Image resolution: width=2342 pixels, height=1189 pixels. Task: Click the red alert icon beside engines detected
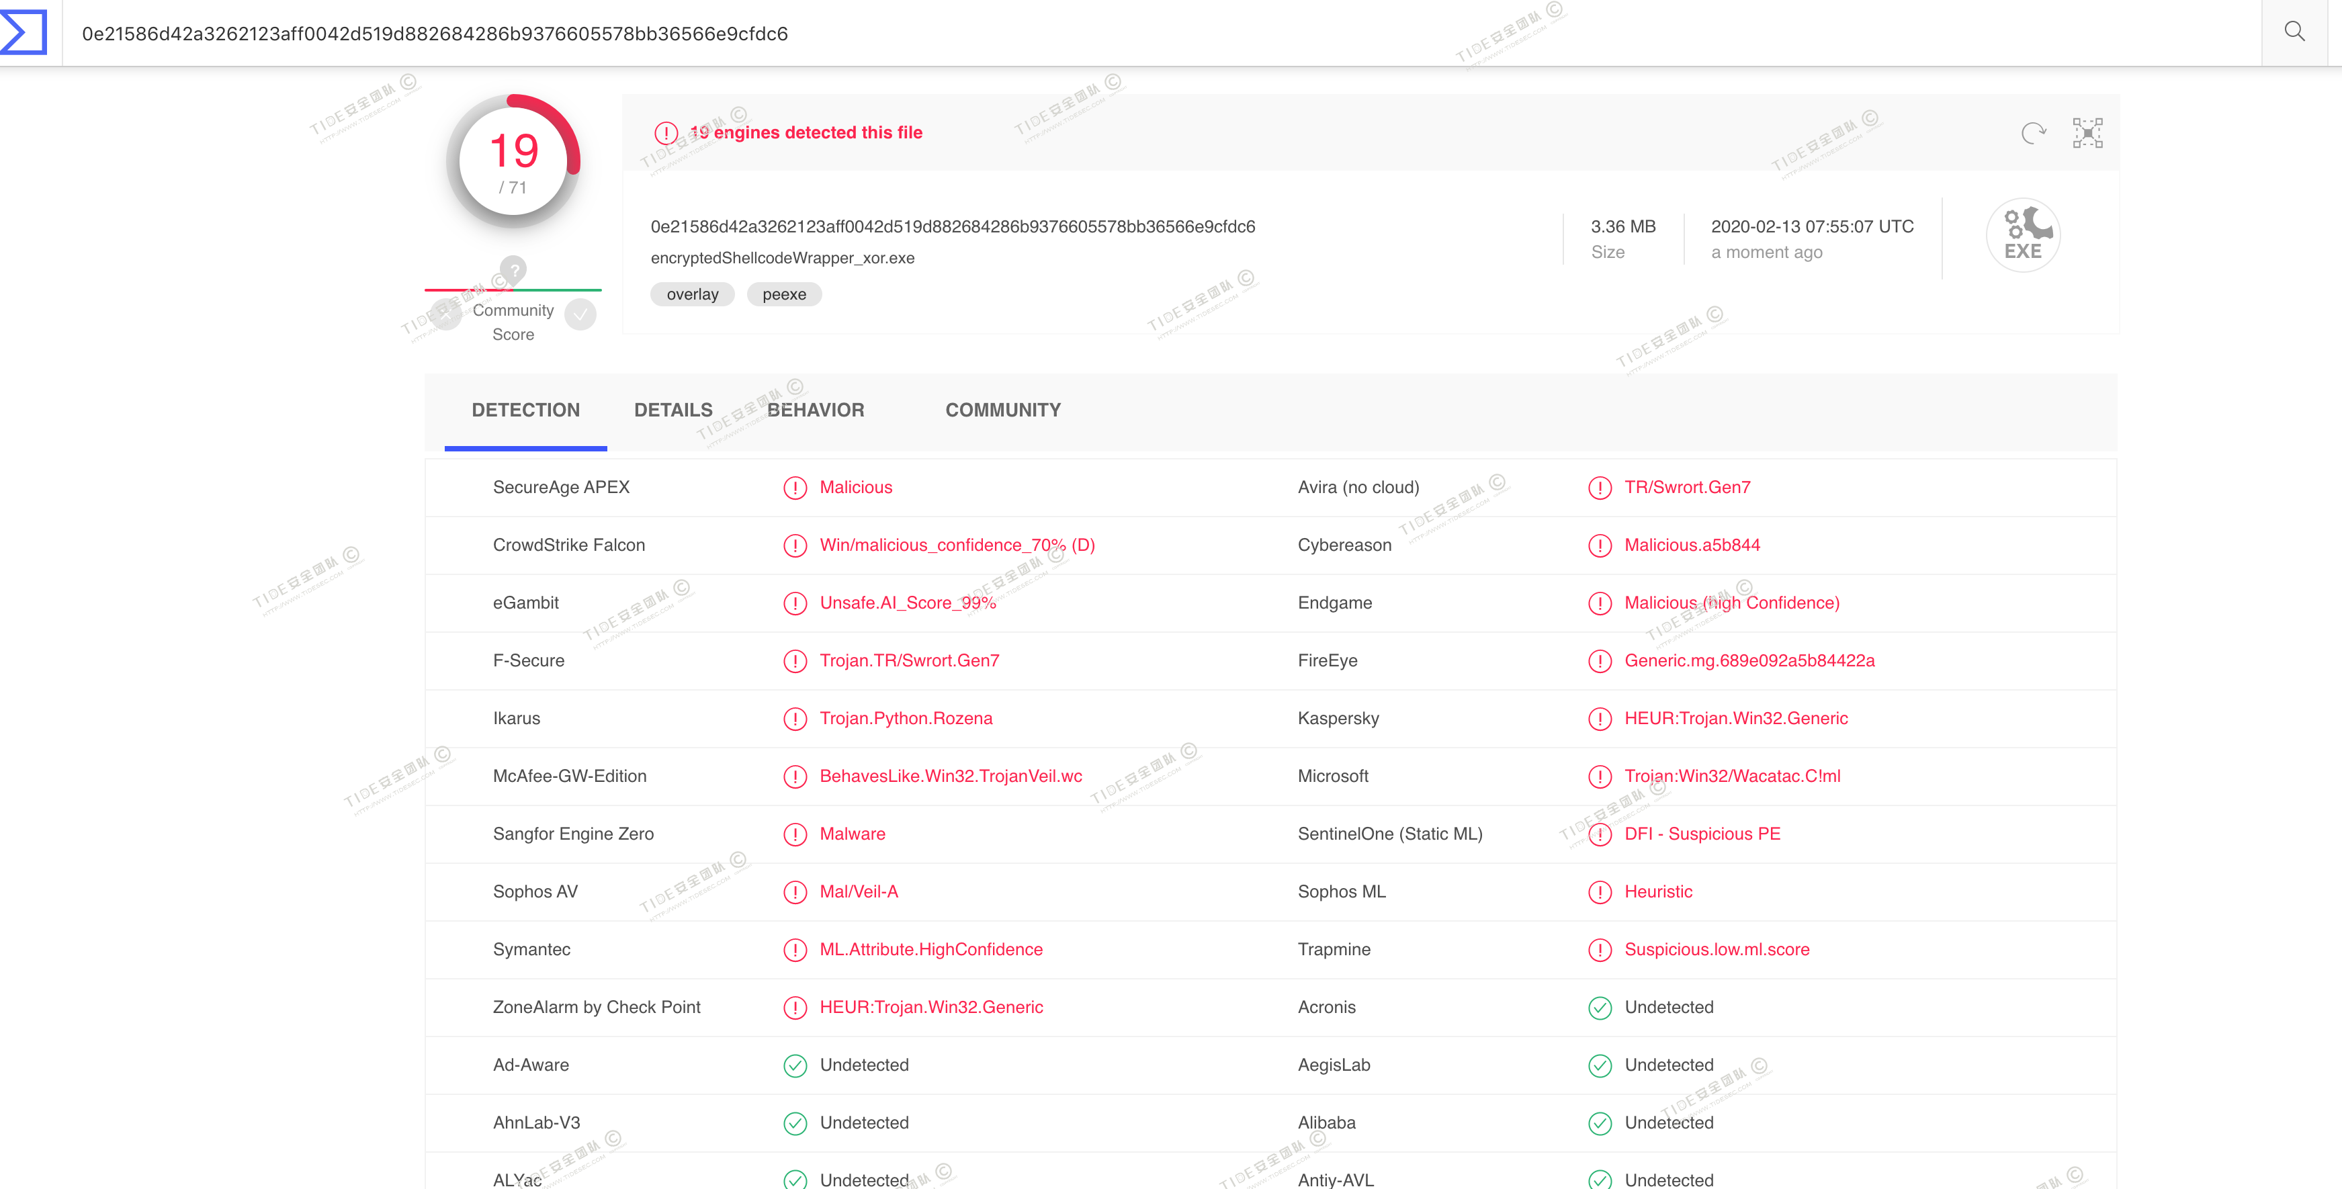pyautogui.click(x=666, y=134)
